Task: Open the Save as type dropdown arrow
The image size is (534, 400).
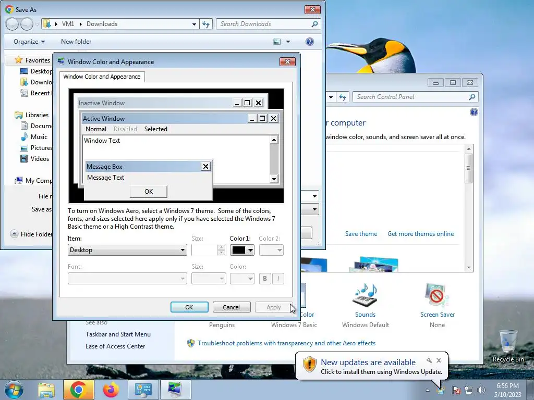Action: [314, 209]
